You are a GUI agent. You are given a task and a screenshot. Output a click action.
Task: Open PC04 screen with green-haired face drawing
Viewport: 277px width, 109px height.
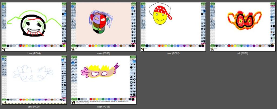click(34, 26)
